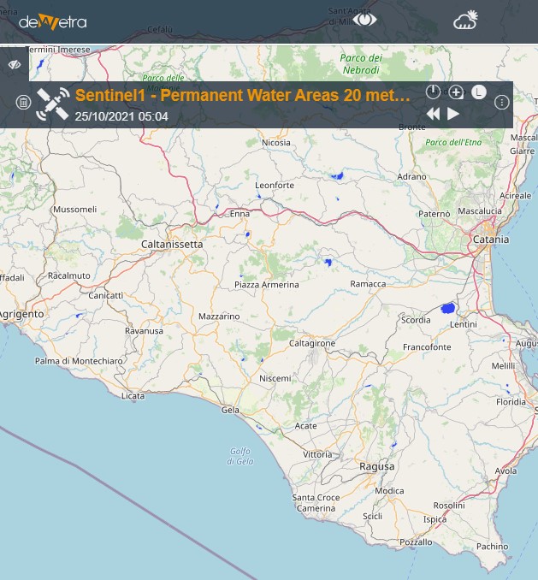Click the Mazzarino map label
The image size is (538, 580).
click(x=219, y=317)
